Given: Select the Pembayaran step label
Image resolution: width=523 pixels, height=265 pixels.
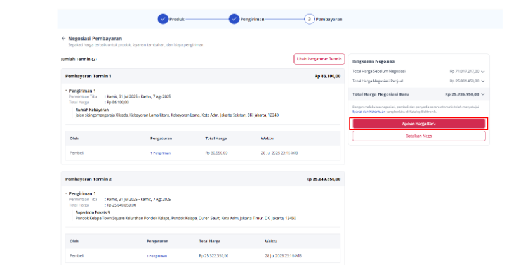Looking at the screenshot, I should coord(329,19).
